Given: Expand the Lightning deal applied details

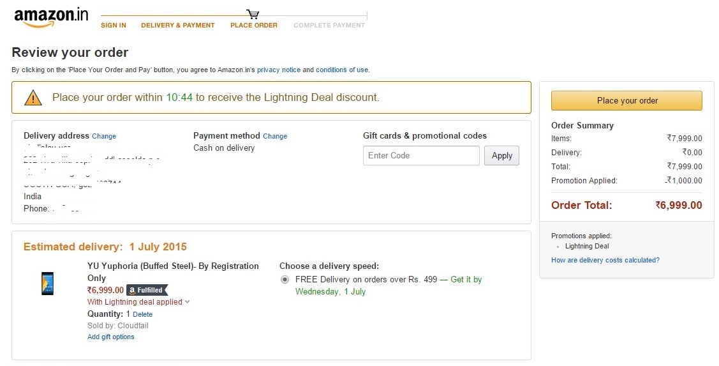Looking at the screenshot, I should tap(187, 302).
